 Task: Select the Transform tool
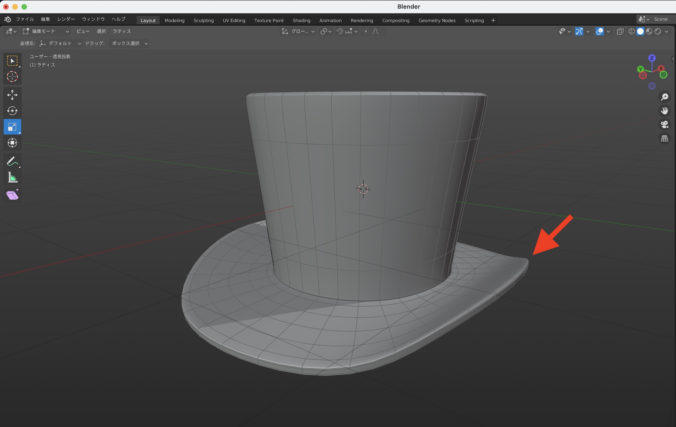pyautogui.click(x=12, y=143)
